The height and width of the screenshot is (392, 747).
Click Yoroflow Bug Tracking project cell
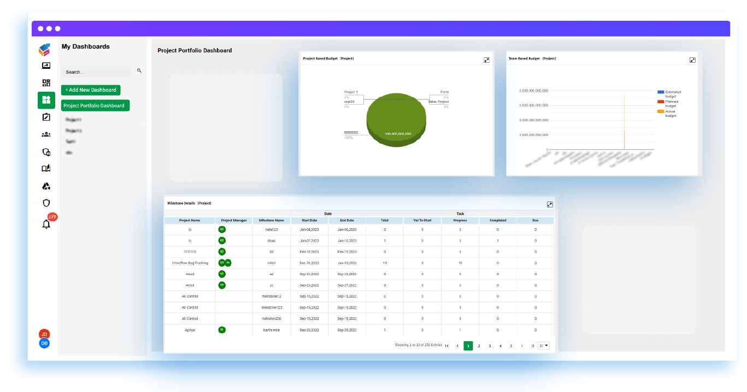point(190,263)
